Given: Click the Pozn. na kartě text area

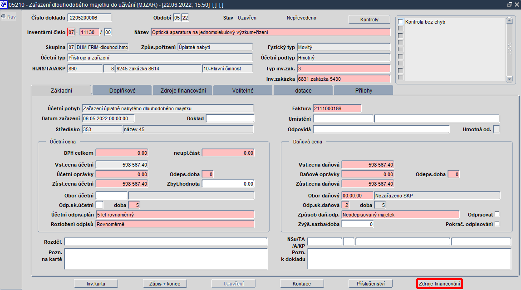Looking at the screenshot, I should coord(166,259).
